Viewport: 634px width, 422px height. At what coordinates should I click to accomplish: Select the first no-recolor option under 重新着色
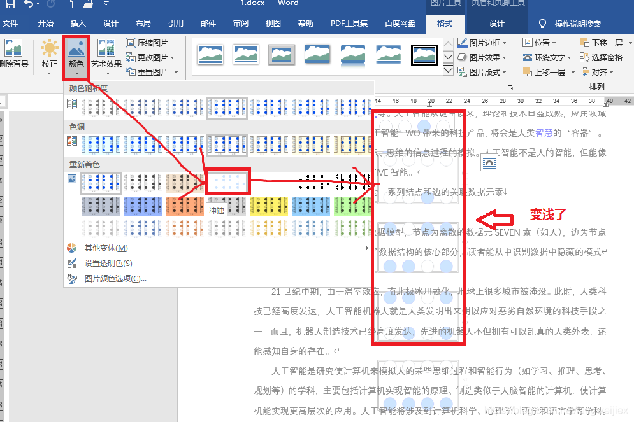pos(101,182)
